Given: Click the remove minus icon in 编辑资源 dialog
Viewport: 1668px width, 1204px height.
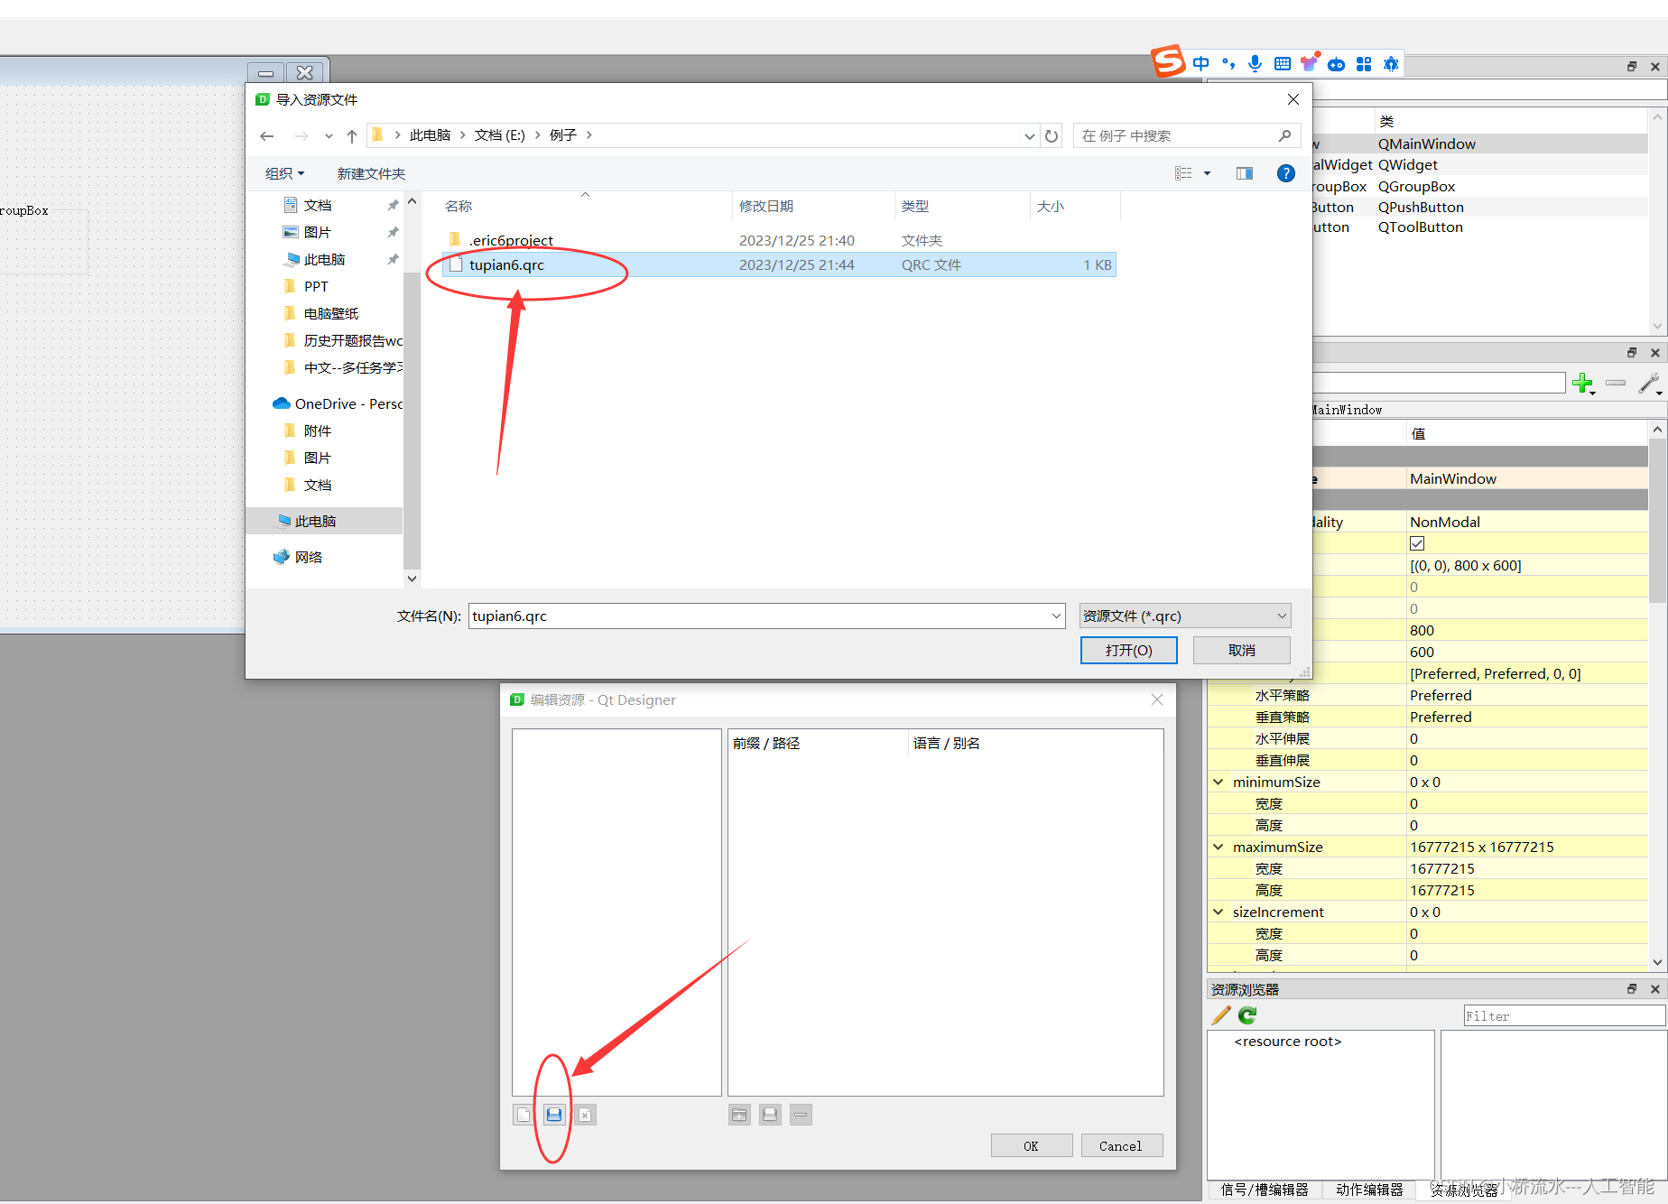Looking at the screenshot, I should coord(801,1115).
